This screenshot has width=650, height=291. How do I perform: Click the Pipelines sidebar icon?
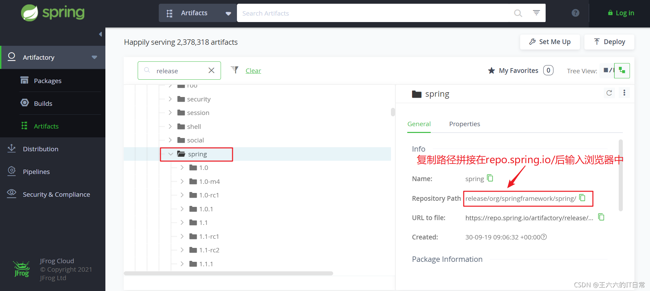(12, 171)
